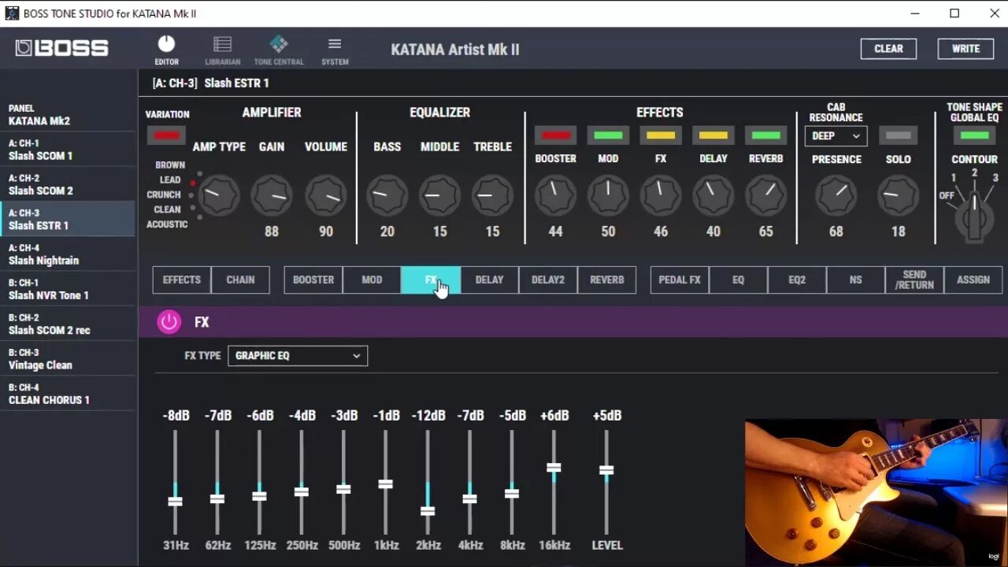Switch to the EQ2 tab
1008x567 pixels.
[797, 280]
